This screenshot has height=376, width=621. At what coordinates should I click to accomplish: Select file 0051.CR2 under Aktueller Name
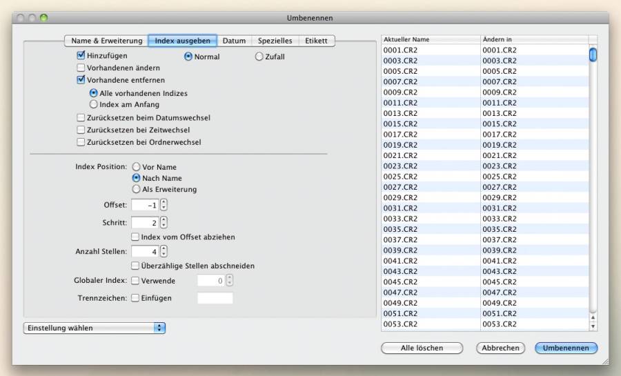pyautogui.click(x=400, y=313)
